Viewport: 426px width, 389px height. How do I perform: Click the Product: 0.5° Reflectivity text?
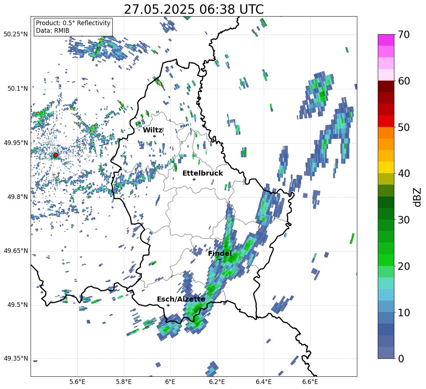point(73,23)
